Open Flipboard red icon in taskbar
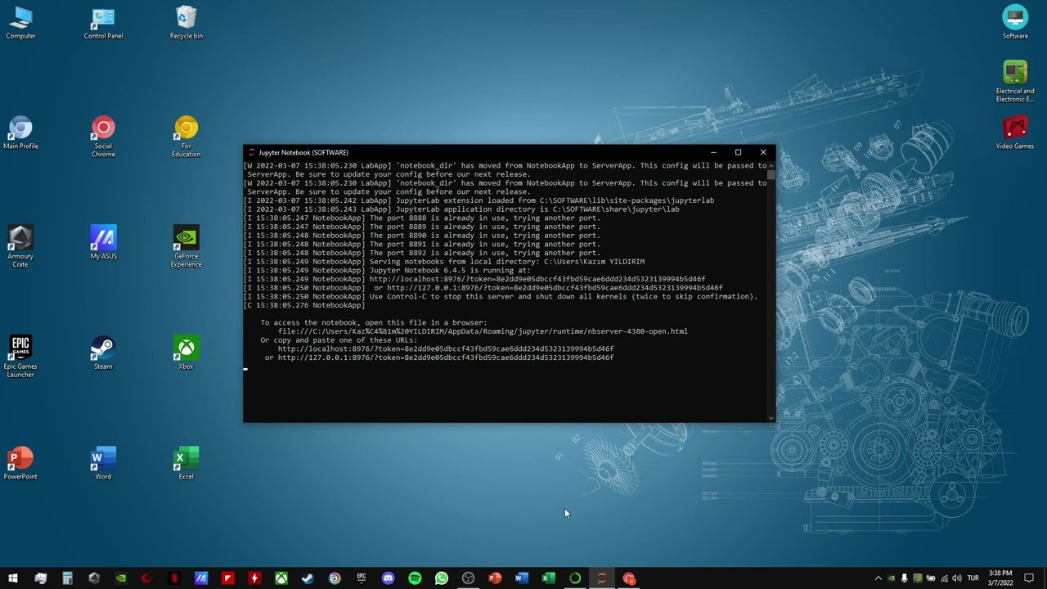This screenshot has height=589, width=1047. coord(227,578)
